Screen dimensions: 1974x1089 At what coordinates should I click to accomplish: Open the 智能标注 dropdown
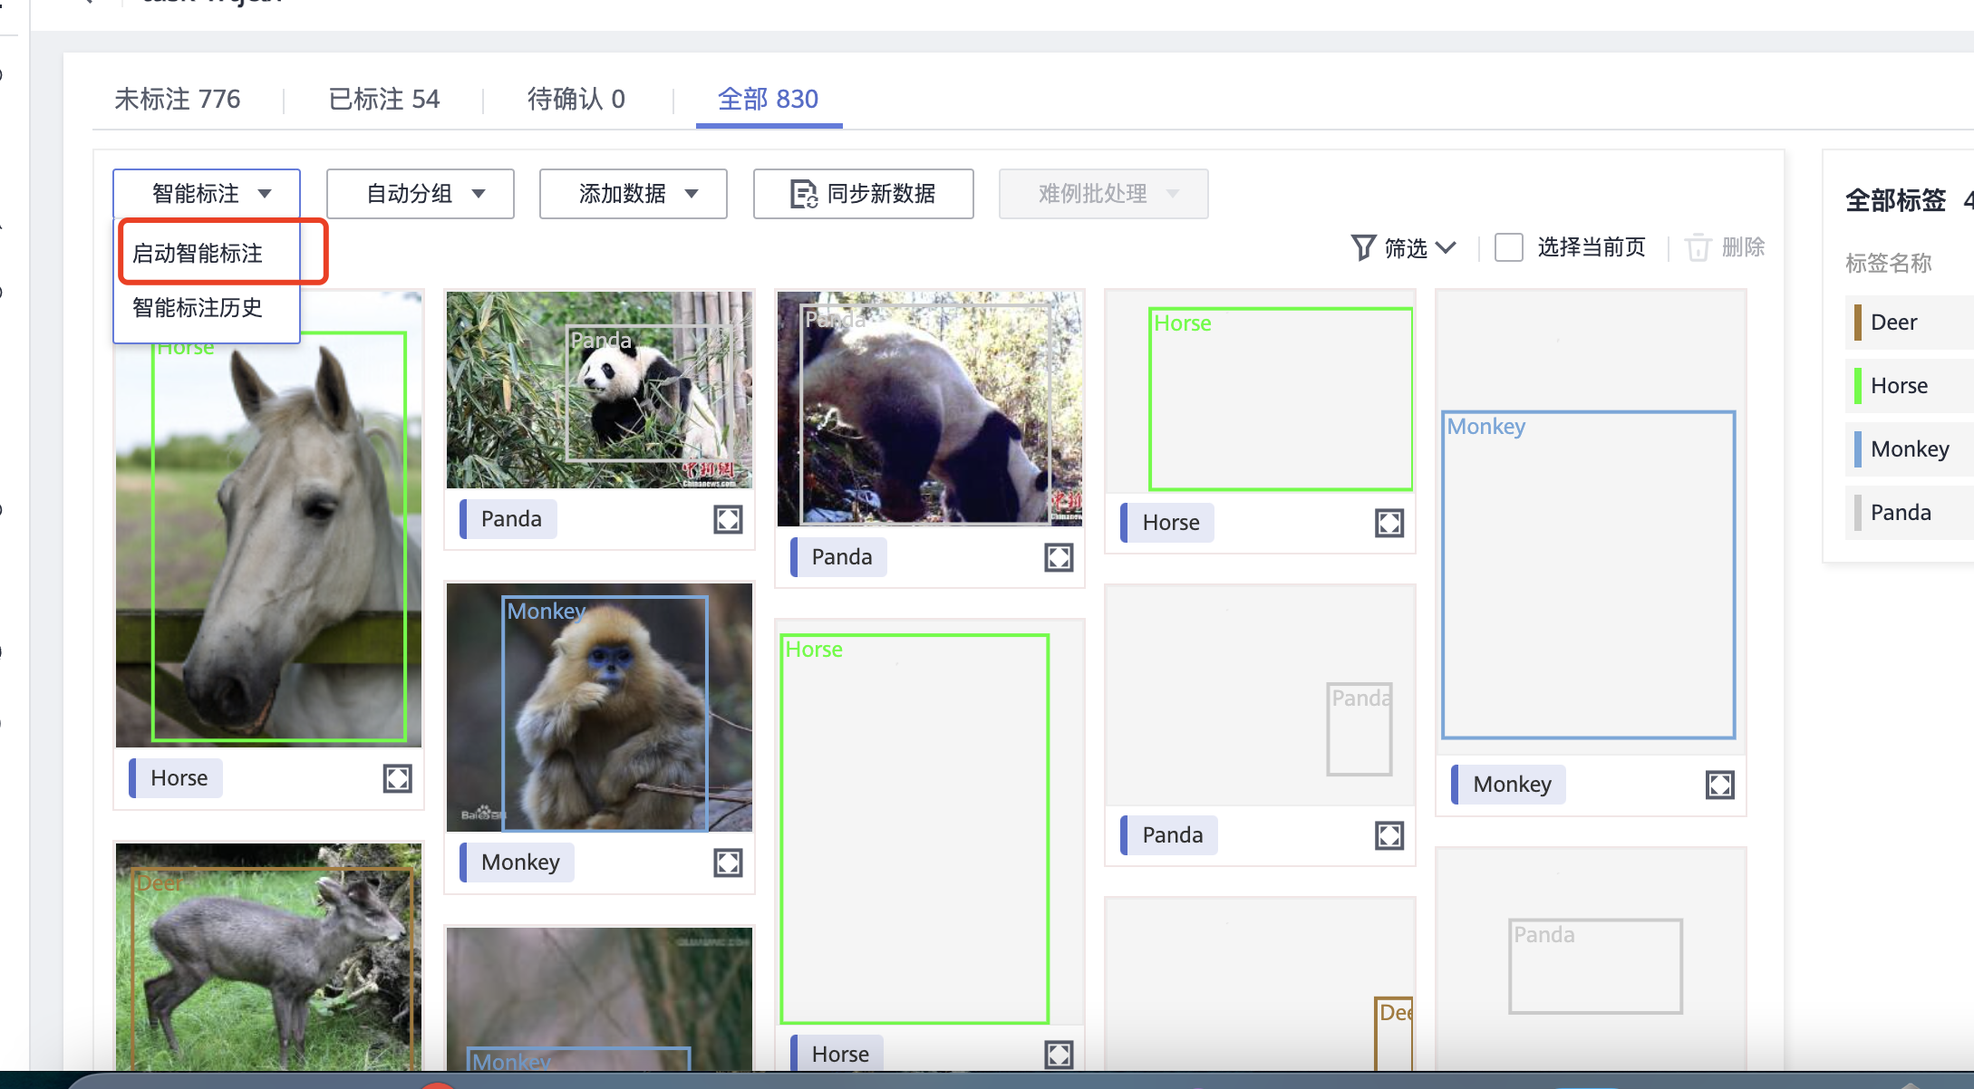pyautogui.click(x=207, y=194)
